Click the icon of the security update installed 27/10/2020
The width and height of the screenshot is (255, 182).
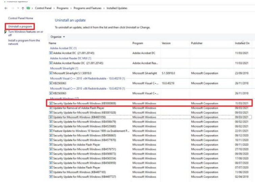(51, 149)
